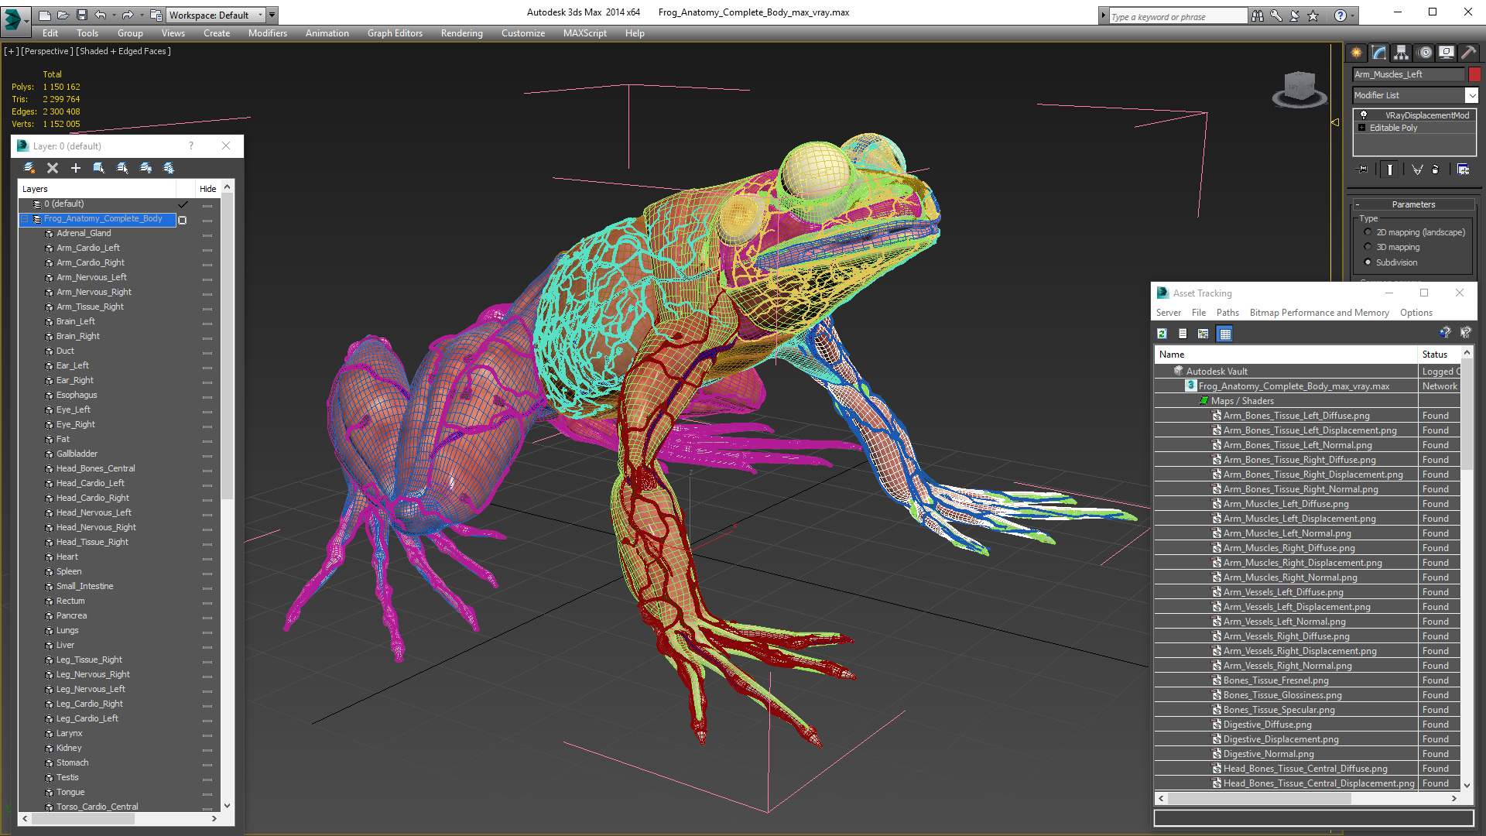Viewport: 1486px width, 836px height.
Task: Select 3D mapping radio button
Action: click(1368, 247)
